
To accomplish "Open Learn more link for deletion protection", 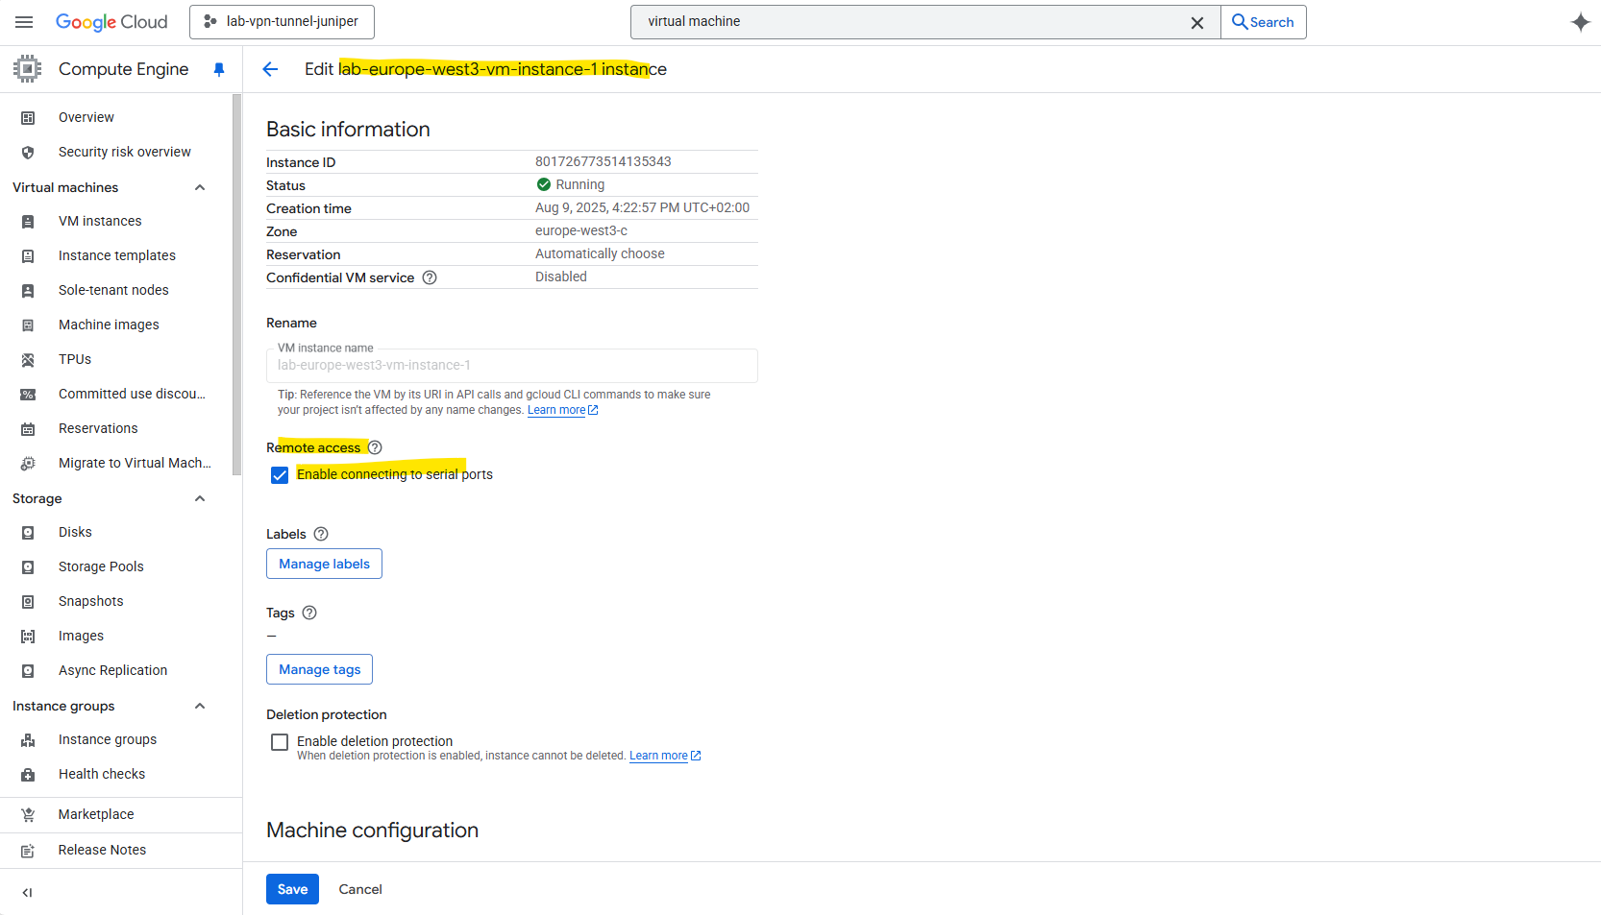I will 665,756.
